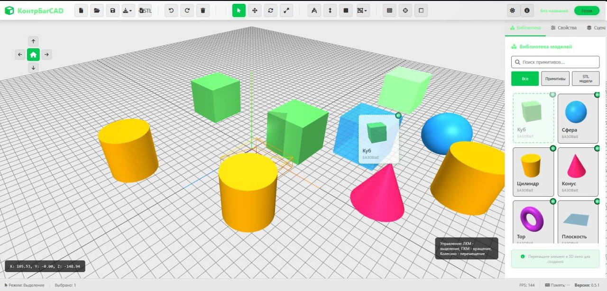Viewport: 607px width, 291px height.
Task: Select the Плоскость model card
Action: pyautogui.click(x=578, y=222)
